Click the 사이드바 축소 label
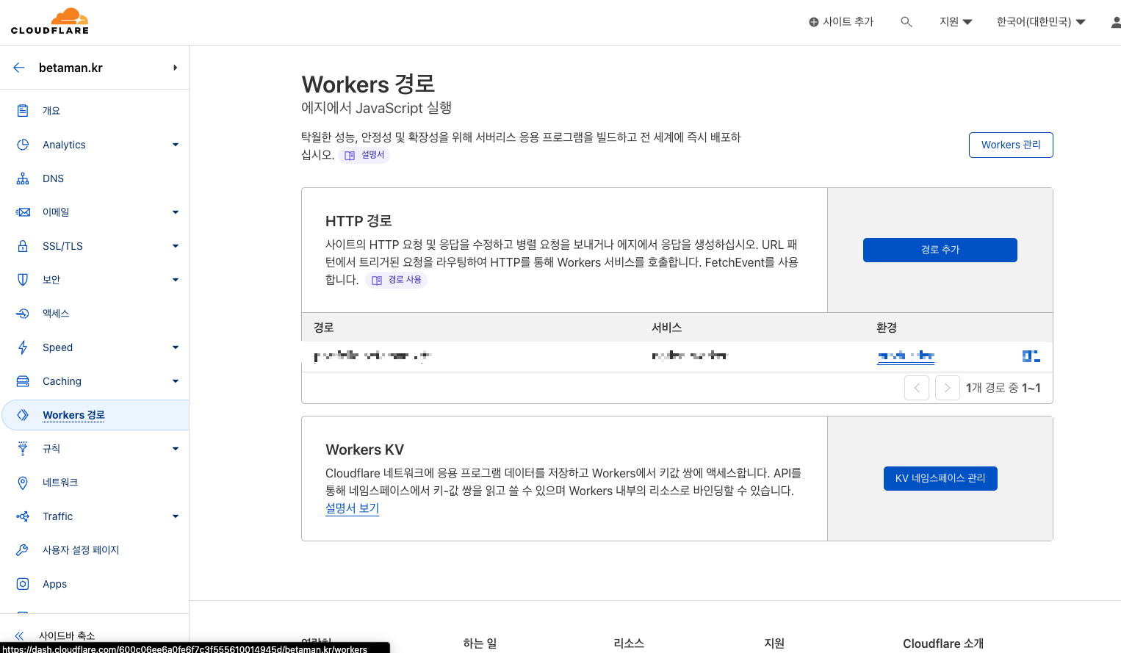 [67, 636]
